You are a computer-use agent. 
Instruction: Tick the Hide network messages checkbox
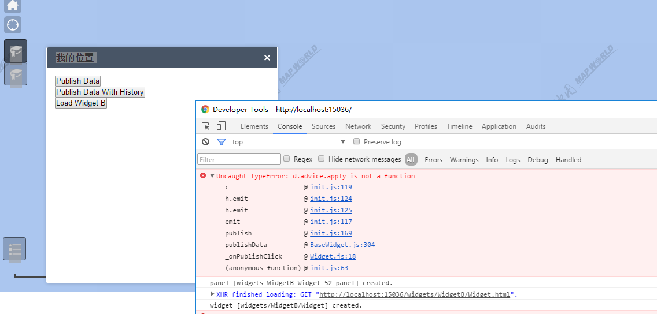(322, 159)
